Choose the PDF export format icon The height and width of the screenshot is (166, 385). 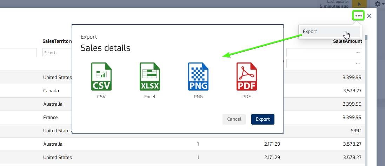pyautogui.click(x=246, y=77)
